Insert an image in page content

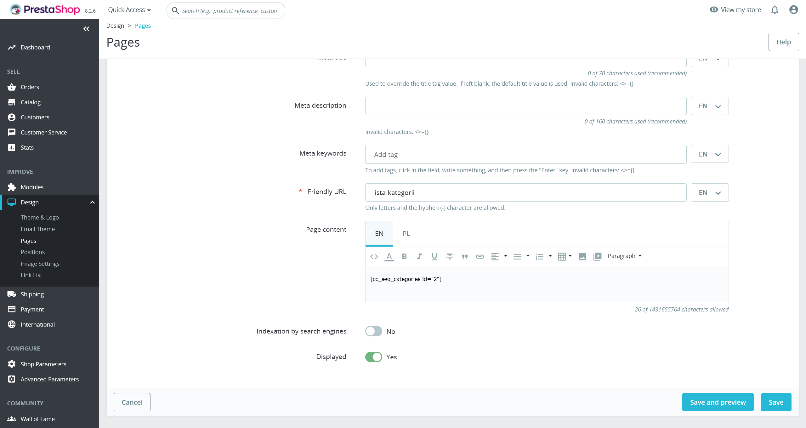click(x=582, y=256)
